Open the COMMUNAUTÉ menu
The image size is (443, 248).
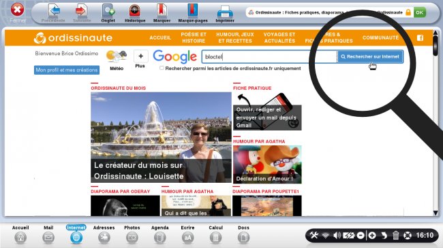coord(380,37)
